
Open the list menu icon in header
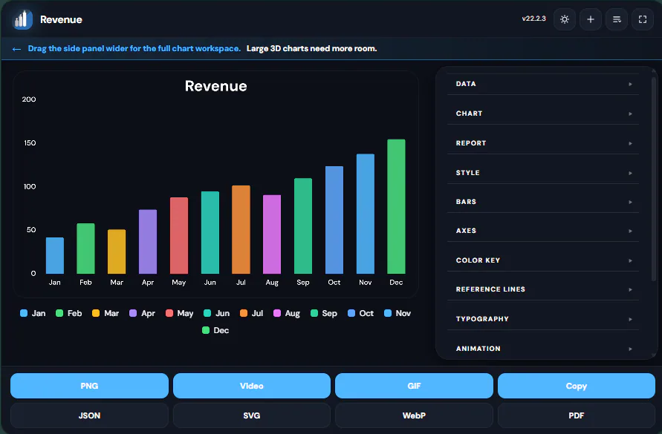click(x=617, y=19)
